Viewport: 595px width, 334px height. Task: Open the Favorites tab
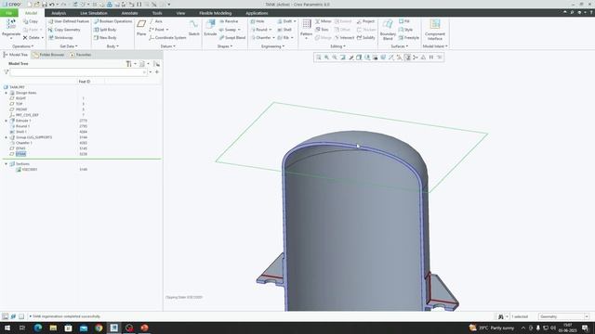[81, 55]
